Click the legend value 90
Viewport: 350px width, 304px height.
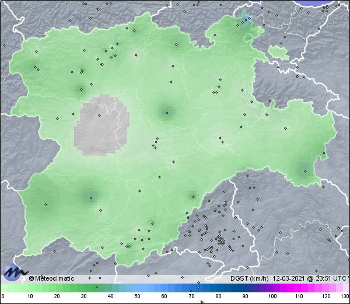click(x=245, y=296)
